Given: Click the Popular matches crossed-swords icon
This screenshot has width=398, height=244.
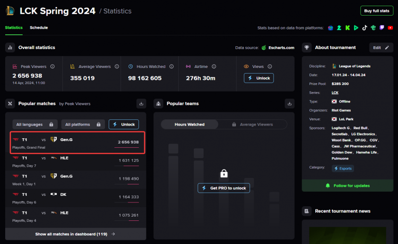Looking at the screenshot, I should pos(10,104).
